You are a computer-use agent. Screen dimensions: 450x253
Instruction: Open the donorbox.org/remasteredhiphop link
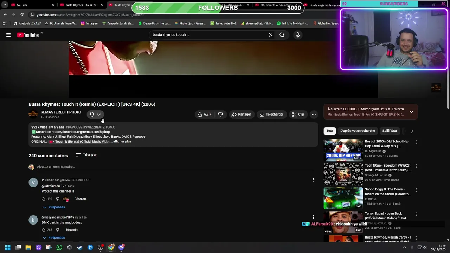[x=81, y=132]
